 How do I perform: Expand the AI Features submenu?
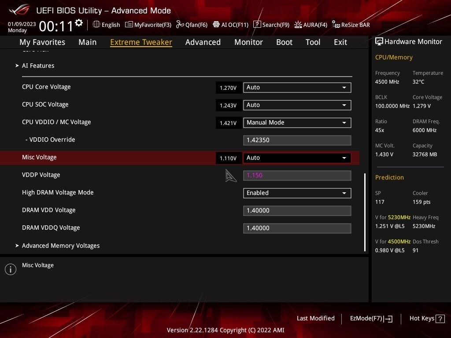coord(38,66)
